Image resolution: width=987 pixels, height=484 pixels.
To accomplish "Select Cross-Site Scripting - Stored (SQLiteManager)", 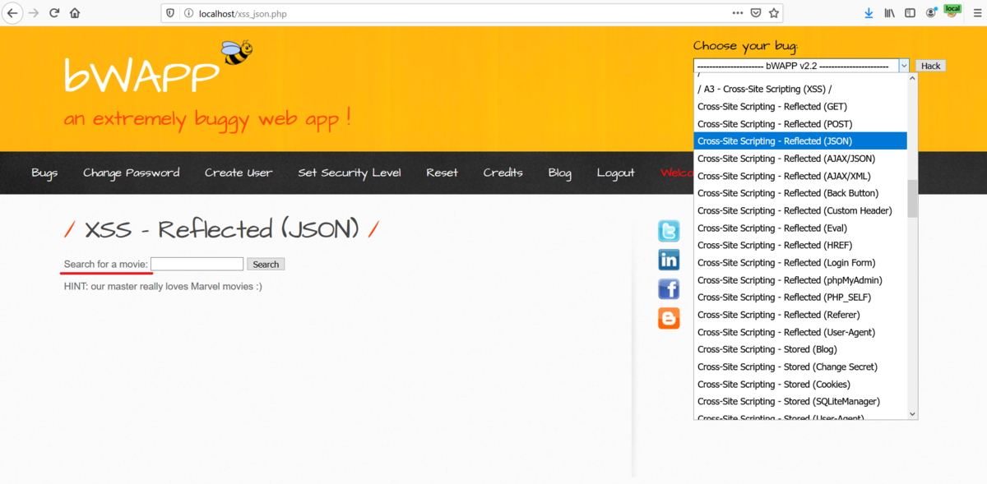I will [x=800, y=402].
